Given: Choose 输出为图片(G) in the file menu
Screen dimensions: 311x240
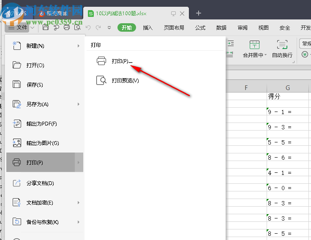Looking at the screenshot, I should [x=45, y=143].
